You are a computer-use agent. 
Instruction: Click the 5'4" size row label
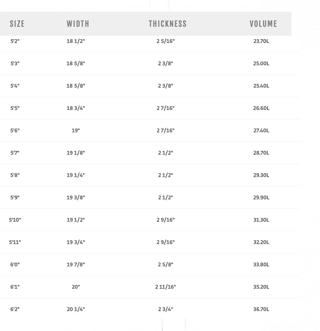tap(15, 86)
